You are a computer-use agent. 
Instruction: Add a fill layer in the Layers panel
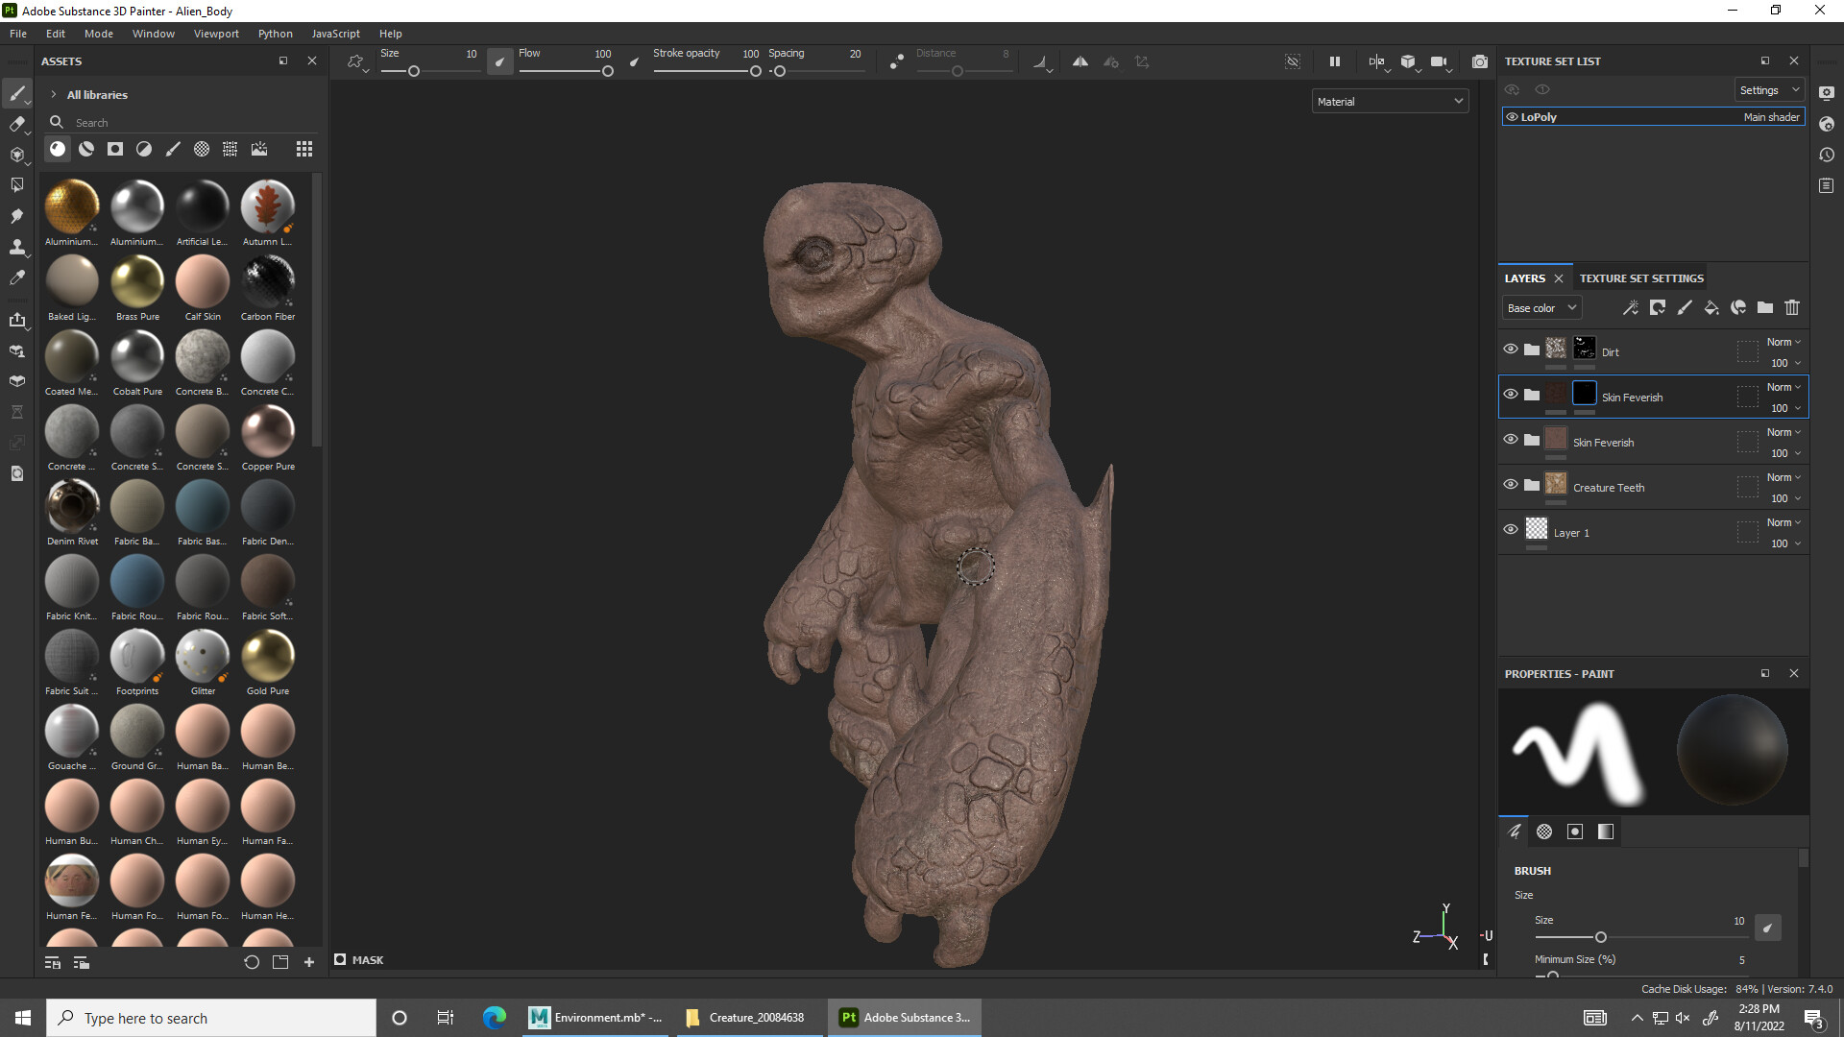click(1712, 307)
